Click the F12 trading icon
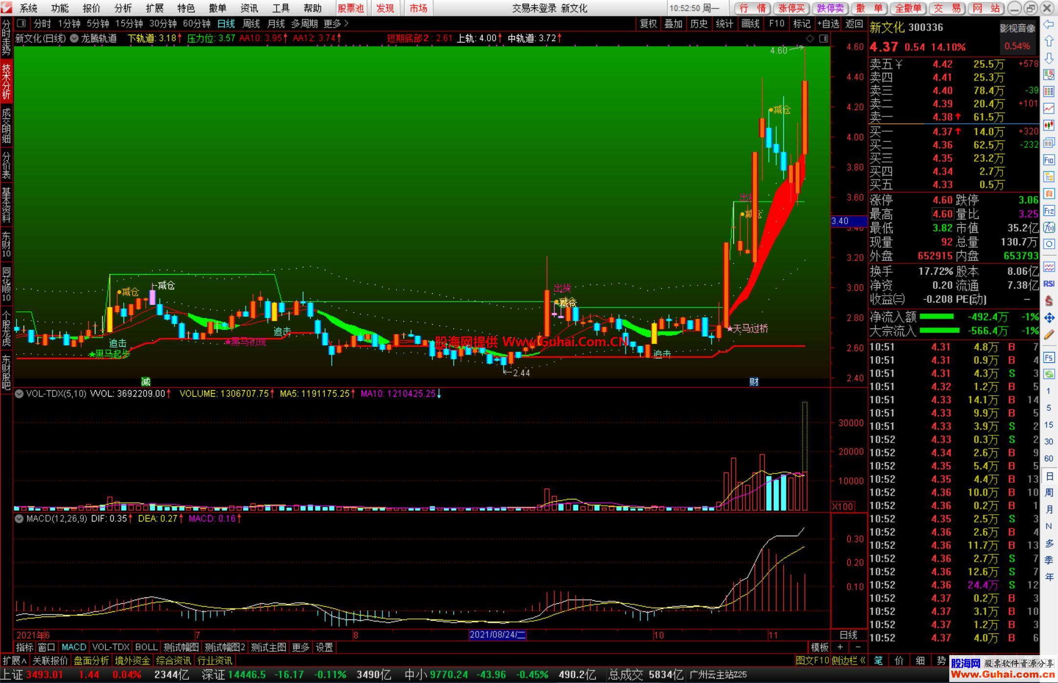The image size is (1058, 683). coord(1049,211)
